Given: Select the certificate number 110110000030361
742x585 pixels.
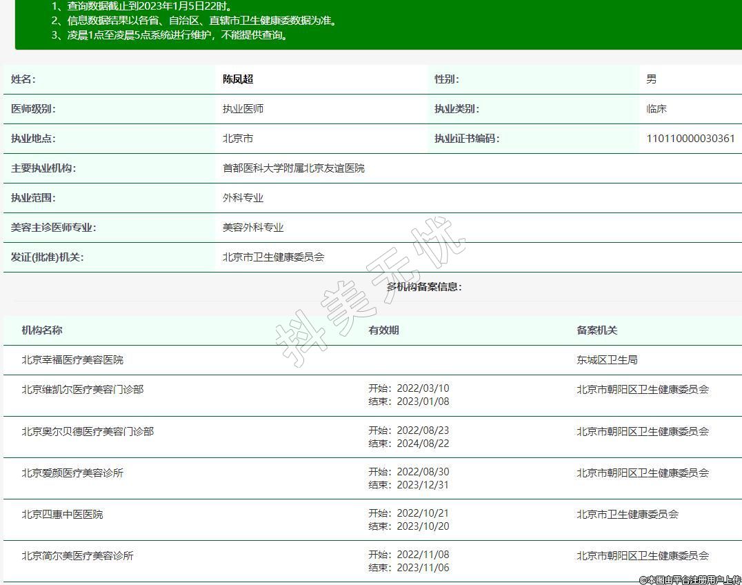Looking at the screenshot, I should point(690,139).
